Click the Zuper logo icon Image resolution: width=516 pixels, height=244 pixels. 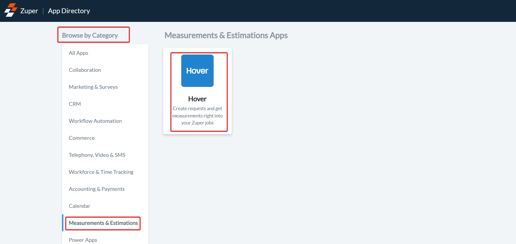[x=11, y=10]
